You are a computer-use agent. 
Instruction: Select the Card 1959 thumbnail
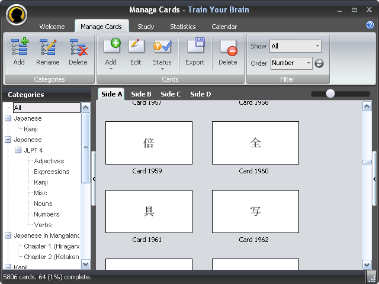[x=149, y=143]
